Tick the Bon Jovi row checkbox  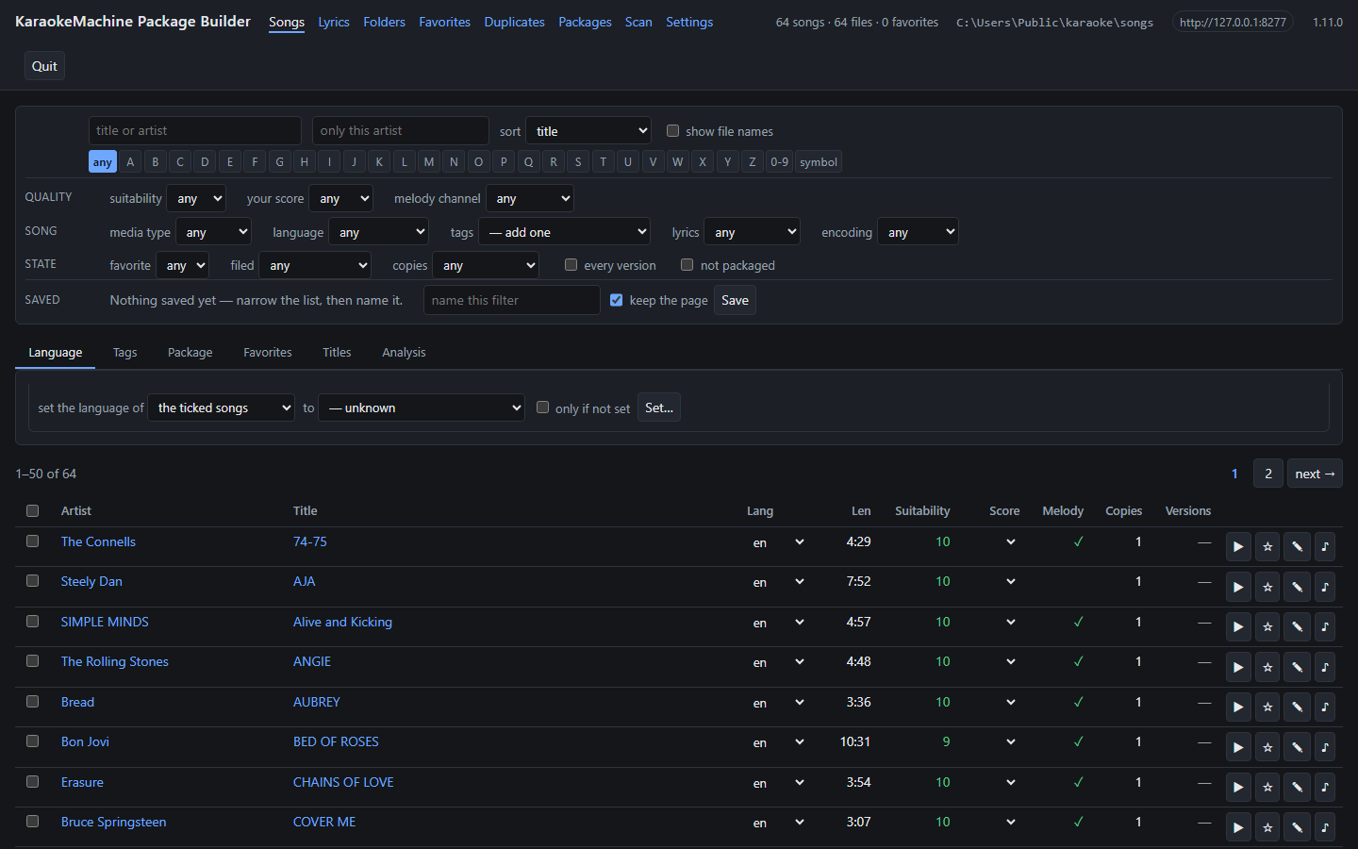pos(33,741)
